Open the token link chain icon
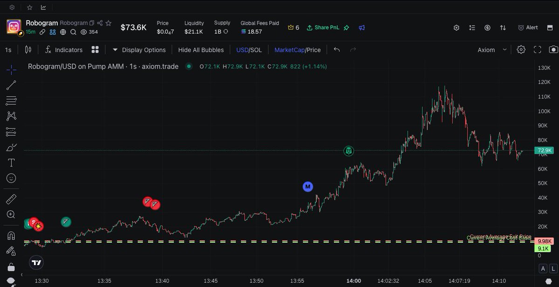559x287 pixels. tap(42, 32)
